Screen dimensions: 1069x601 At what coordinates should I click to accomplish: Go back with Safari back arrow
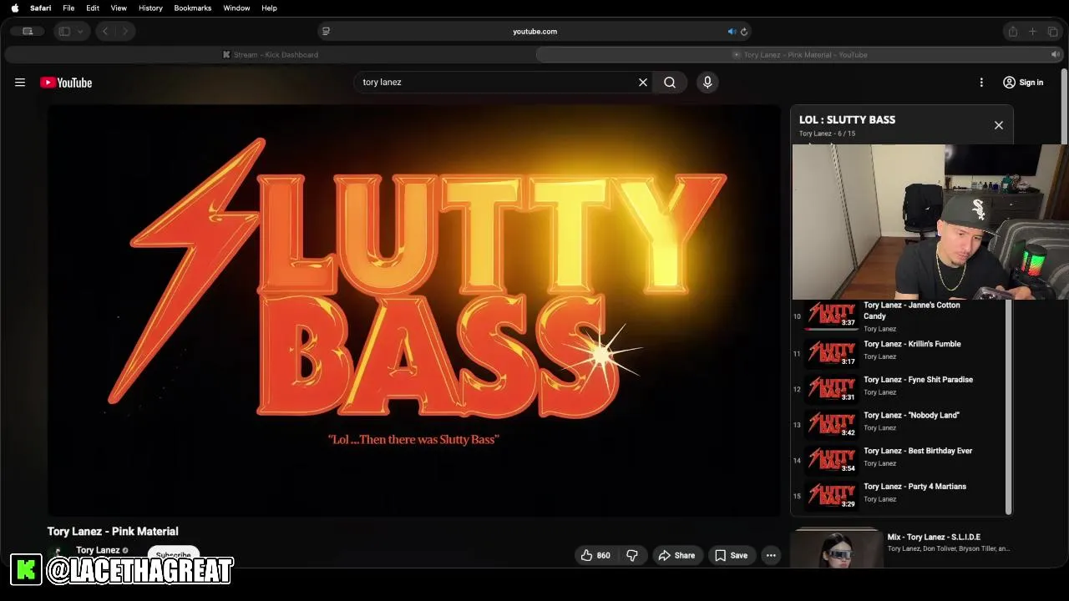coord(105,31)
